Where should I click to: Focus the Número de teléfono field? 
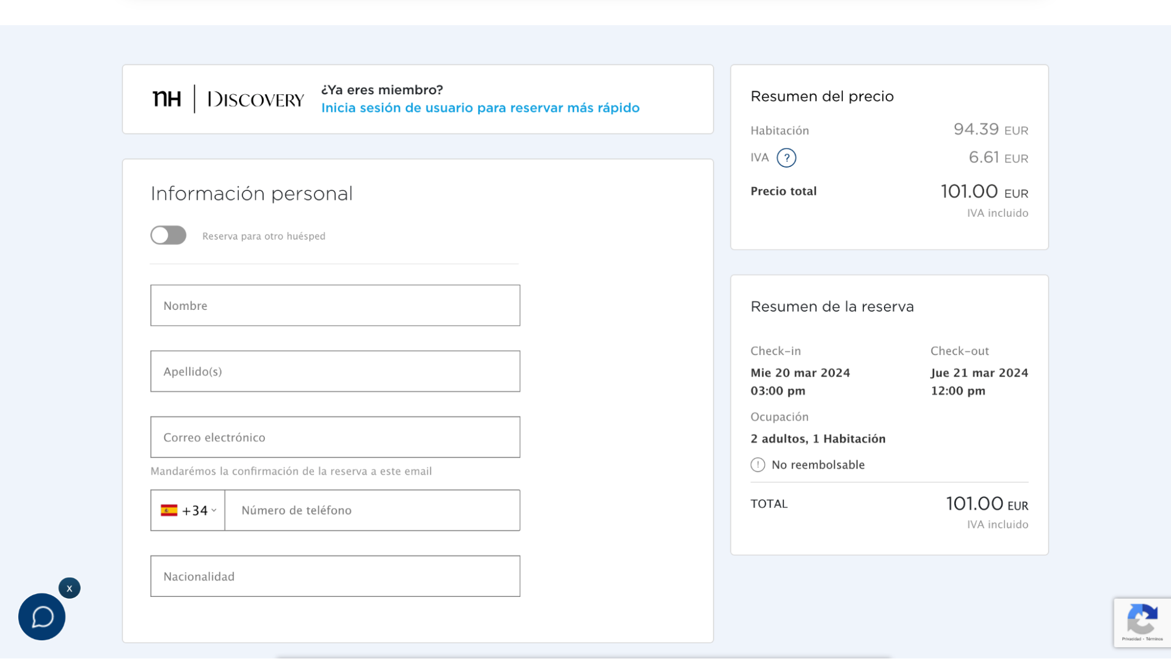(x=373, y=510)
